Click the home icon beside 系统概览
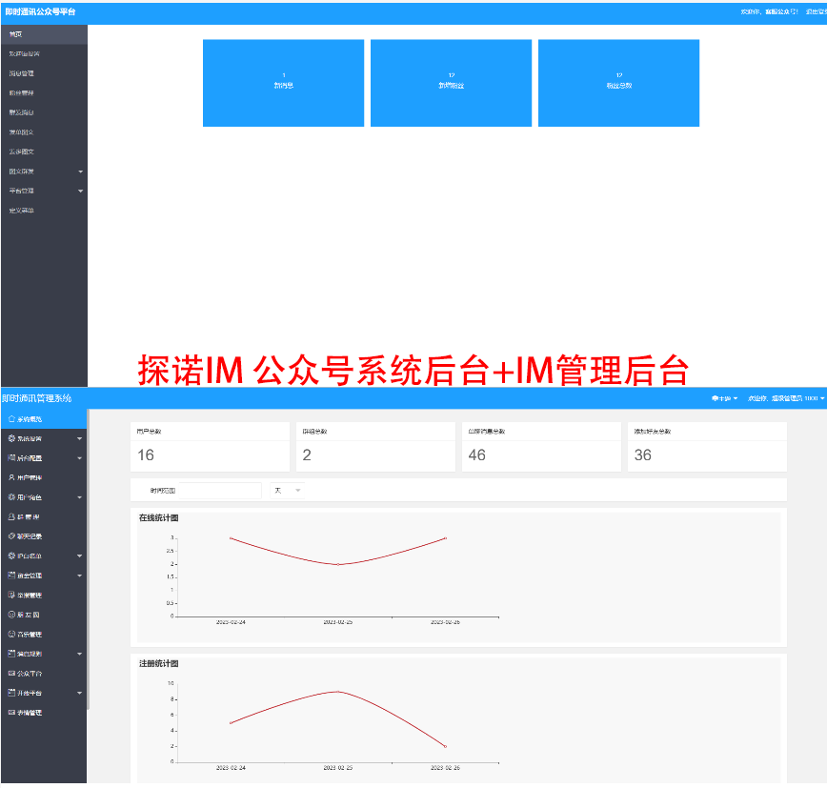Screen dimensions: 827x788 point(10,419)
